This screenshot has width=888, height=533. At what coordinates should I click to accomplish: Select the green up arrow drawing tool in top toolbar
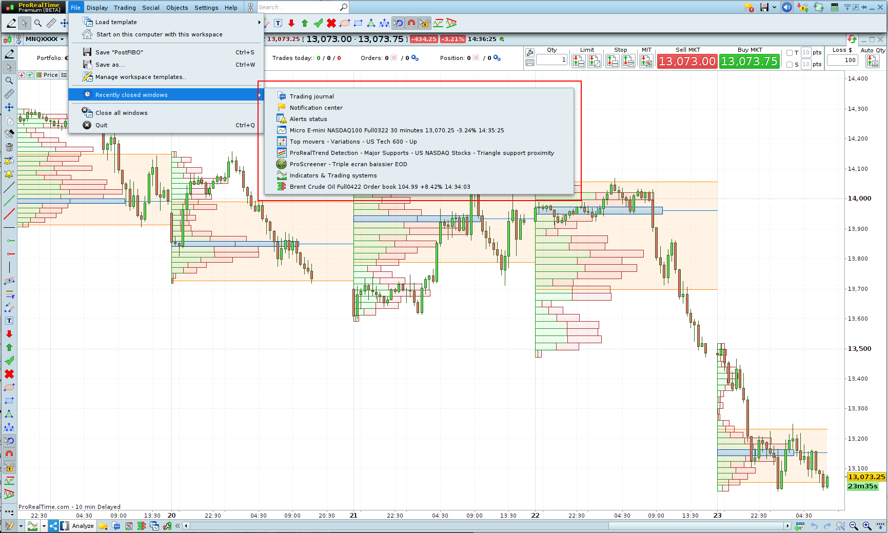pos(305,23)
